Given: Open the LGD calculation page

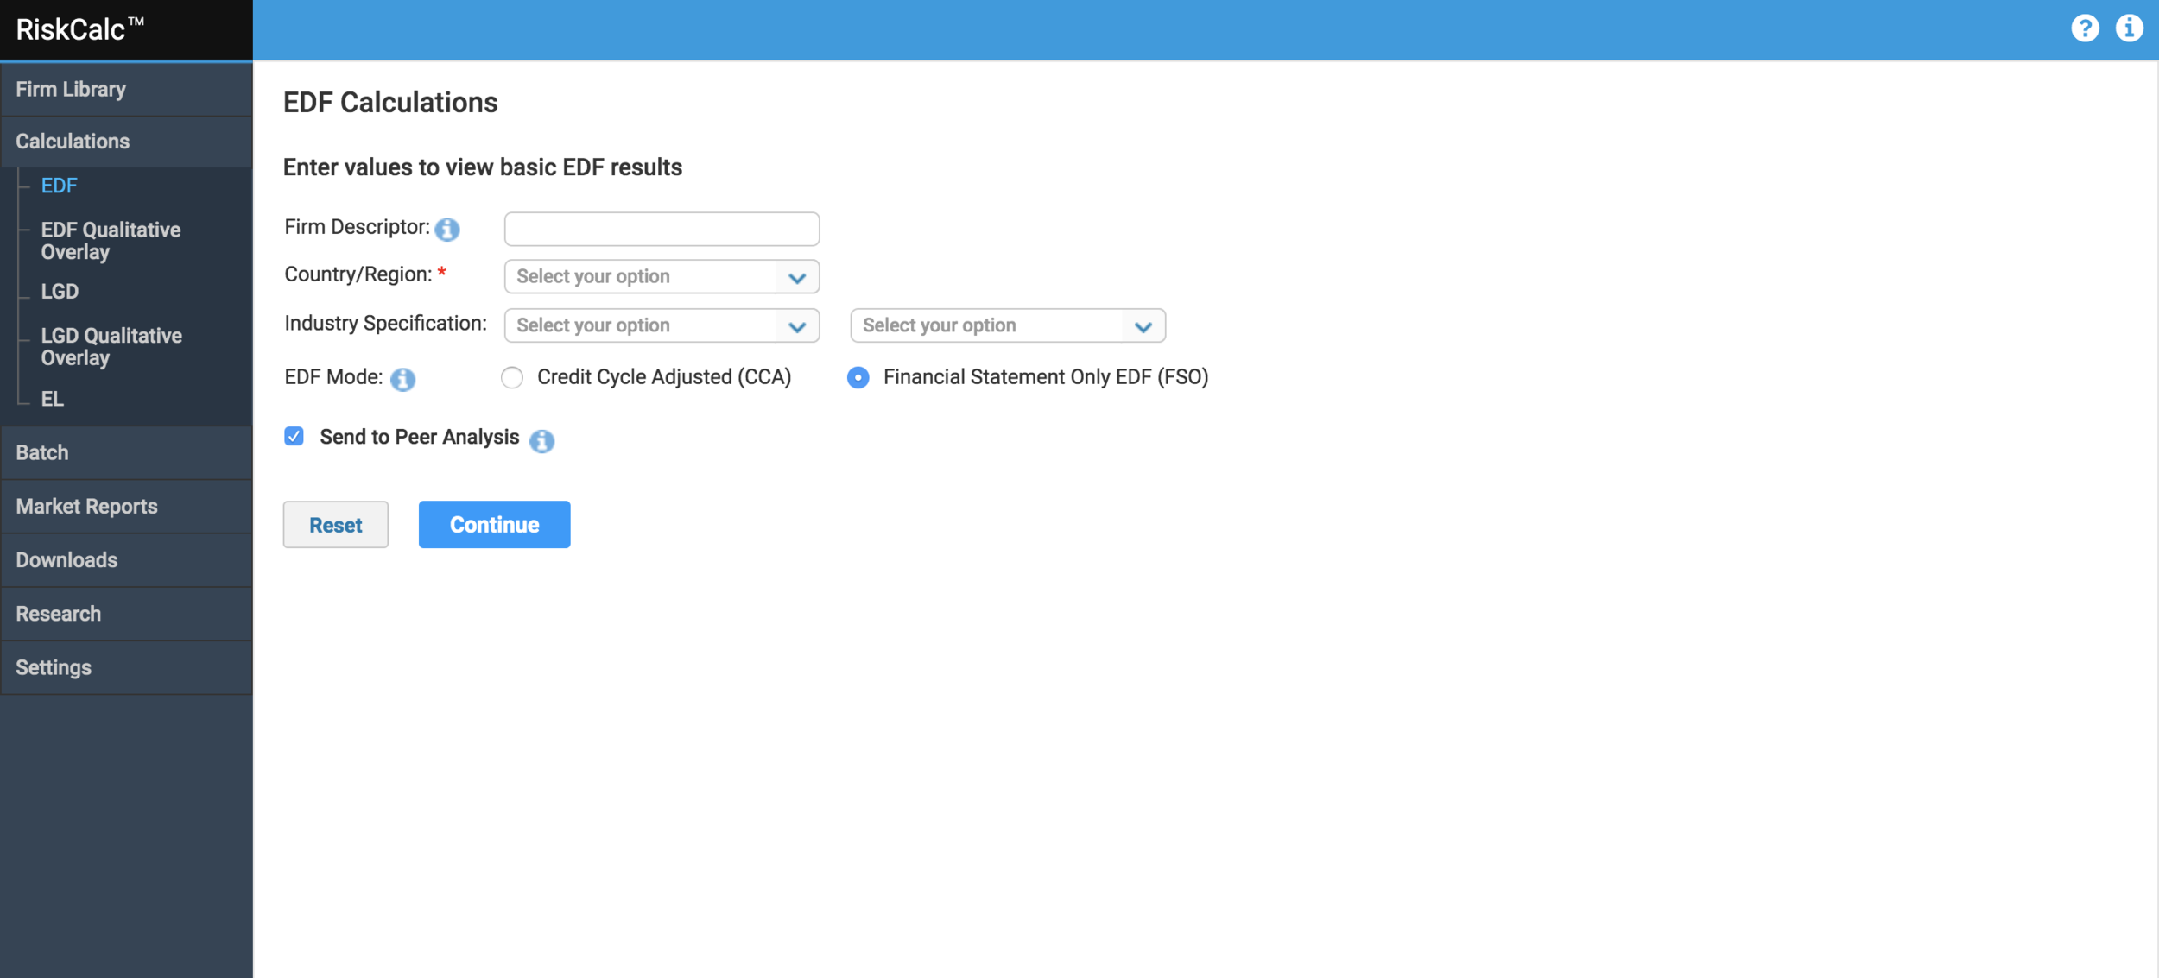Looking at the screenshot, I should 60,292.
